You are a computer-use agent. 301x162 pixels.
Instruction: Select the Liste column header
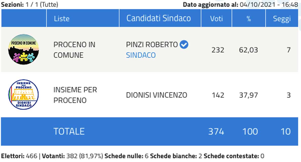tap(62, 19)
